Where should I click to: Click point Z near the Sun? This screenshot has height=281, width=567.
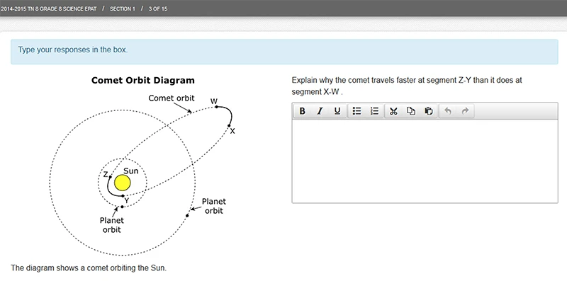click(110, 177)
